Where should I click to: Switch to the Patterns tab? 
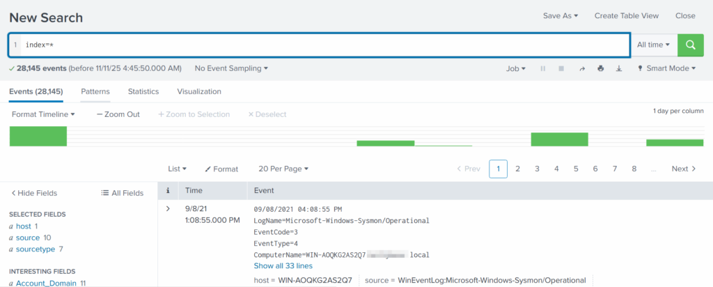click(95, 91)
